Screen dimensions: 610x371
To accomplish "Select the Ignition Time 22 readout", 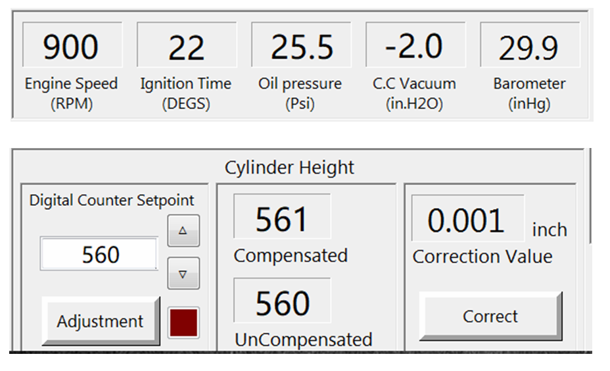I will point(186,46).
